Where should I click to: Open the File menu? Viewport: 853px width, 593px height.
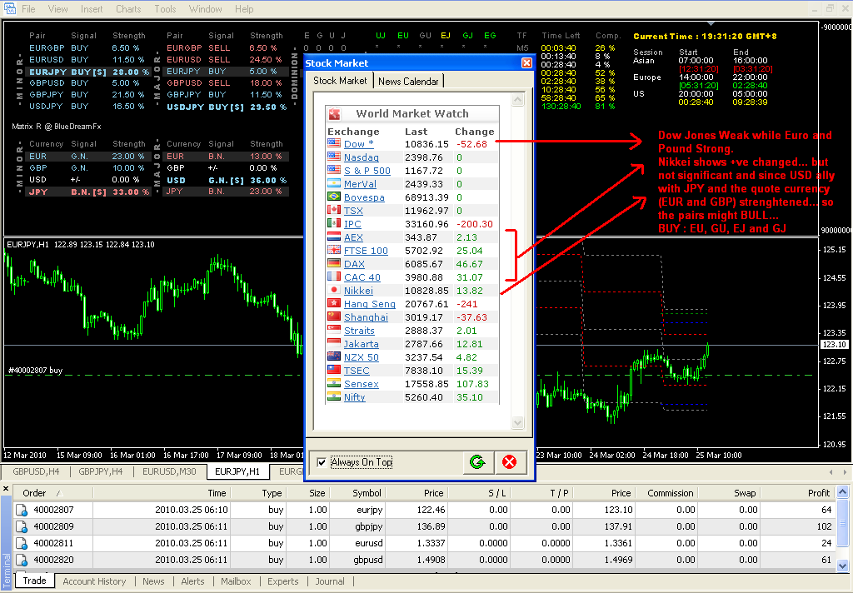pos(28,9)
